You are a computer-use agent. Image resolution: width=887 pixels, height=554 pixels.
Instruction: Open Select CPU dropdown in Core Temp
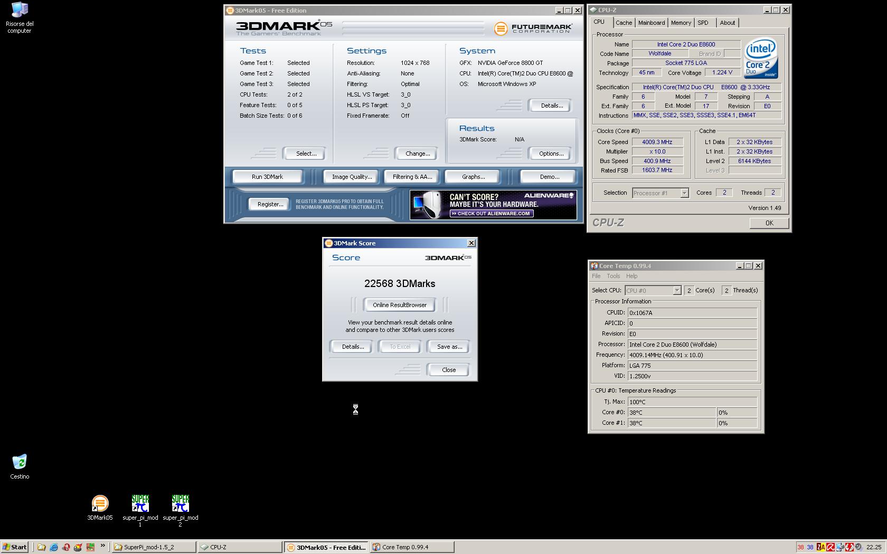point(653,291)
